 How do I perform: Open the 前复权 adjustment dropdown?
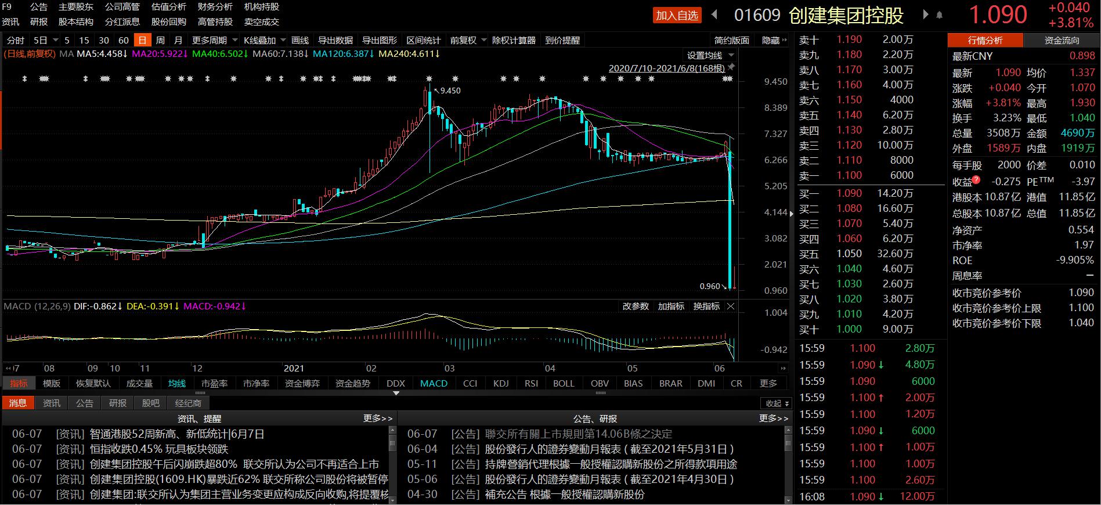[x=483, y=40]
